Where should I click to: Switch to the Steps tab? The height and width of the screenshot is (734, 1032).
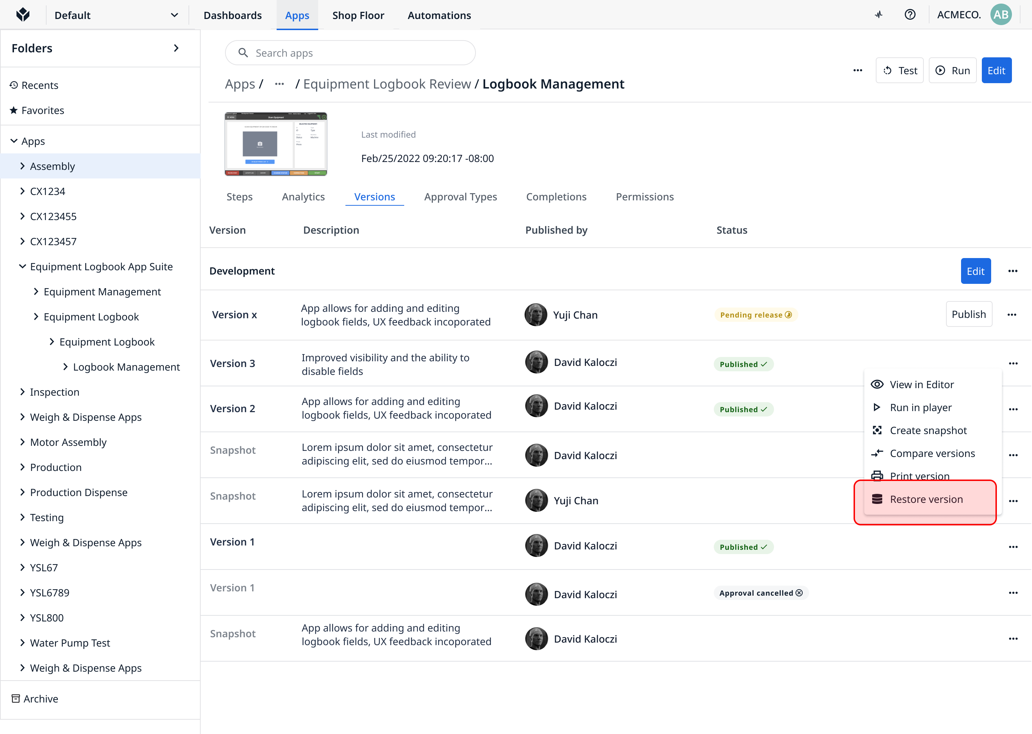point(239,197)
